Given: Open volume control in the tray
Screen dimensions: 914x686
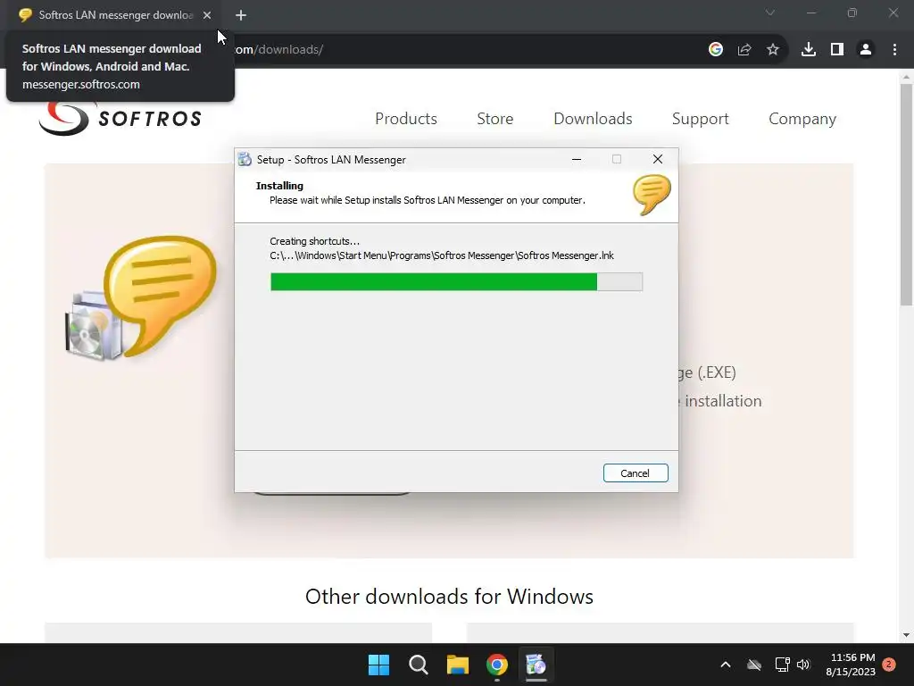Looking at the screenshot, I should click(x=803, y=665).
